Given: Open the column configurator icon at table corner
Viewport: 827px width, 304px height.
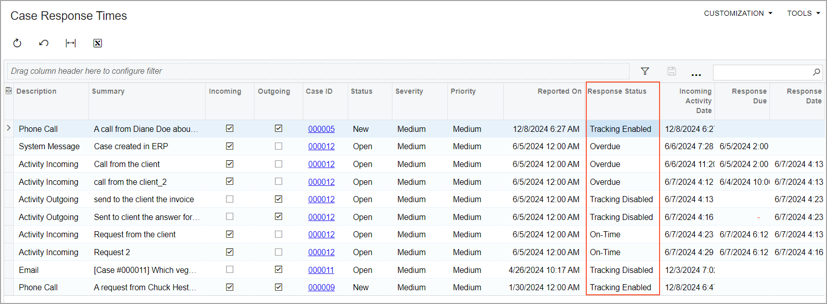Looking at the screenshot, I should point(9,91).
